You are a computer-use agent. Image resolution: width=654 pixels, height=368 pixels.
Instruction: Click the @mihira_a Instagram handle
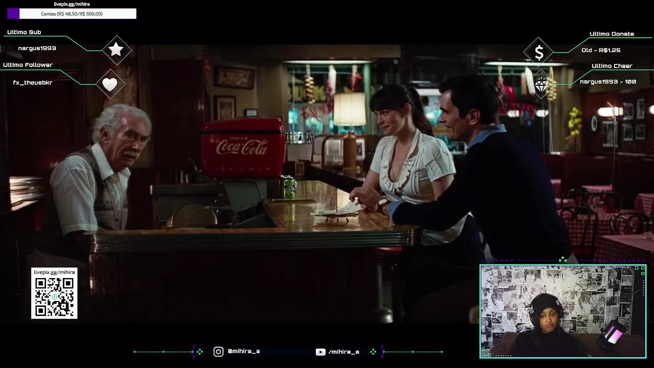point(244,352)
